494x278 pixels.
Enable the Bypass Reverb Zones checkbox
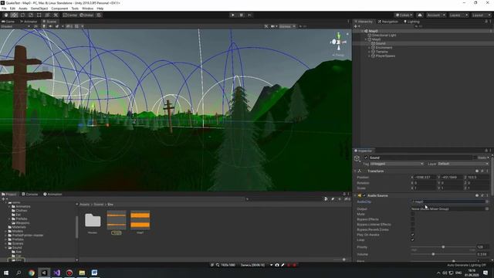point(413,230)
